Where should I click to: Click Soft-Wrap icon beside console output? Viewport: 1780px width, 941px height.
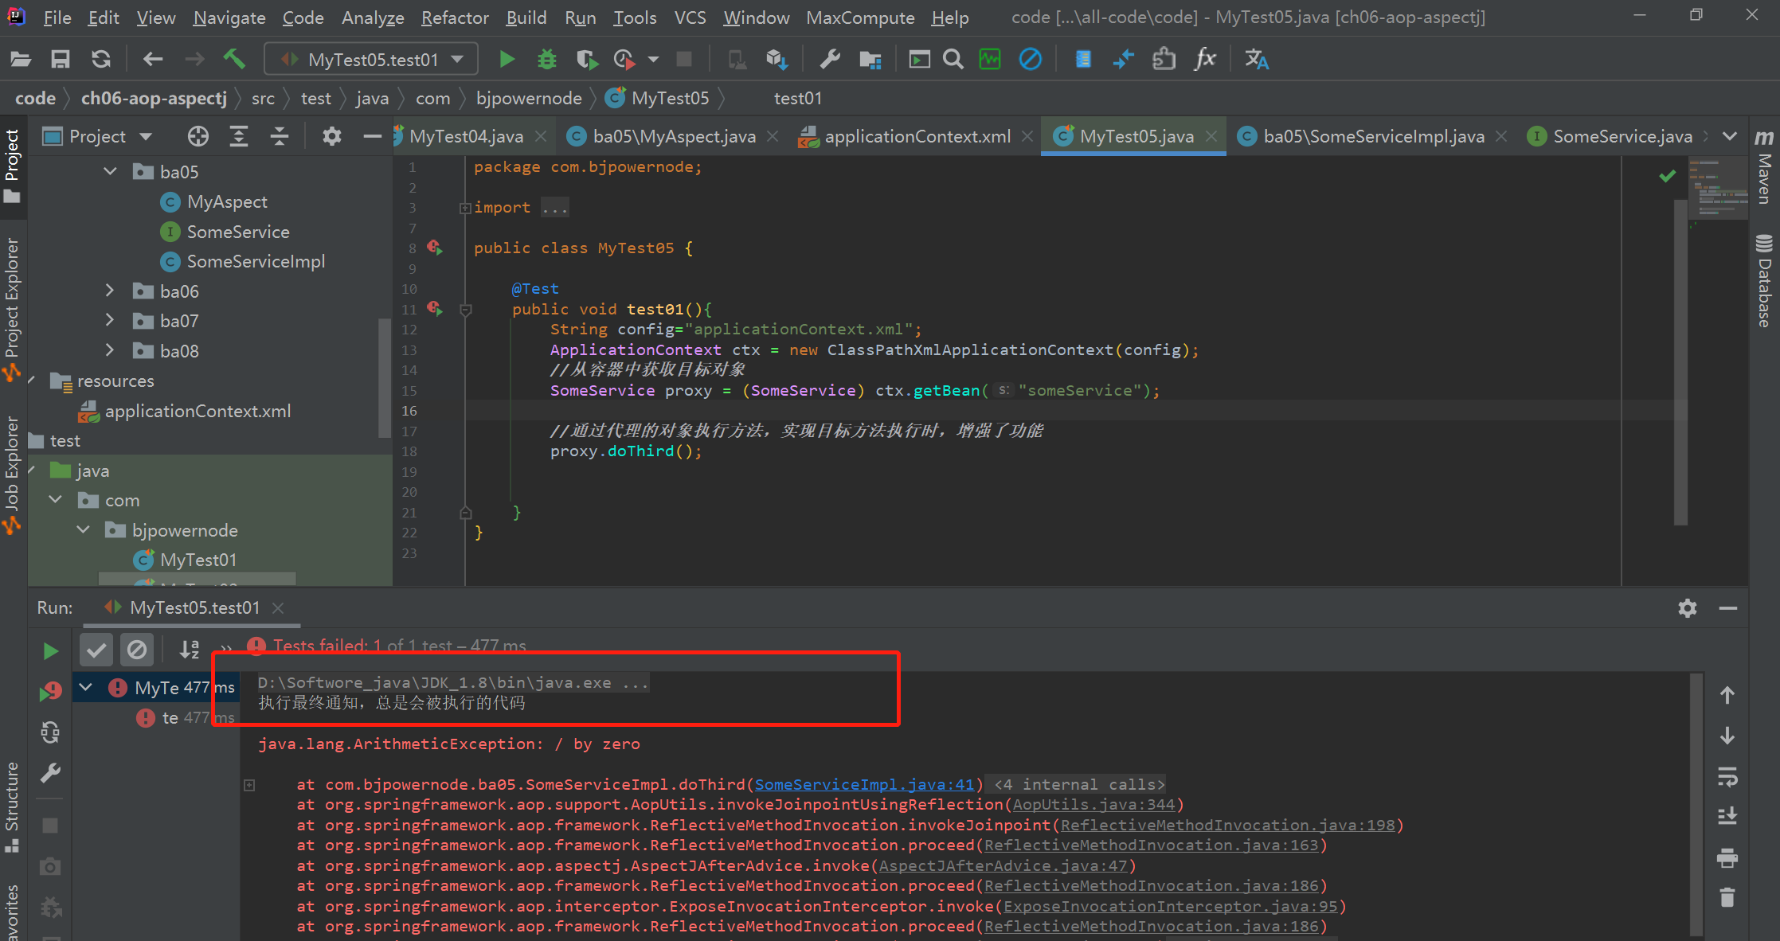(x=1727, y=777)
